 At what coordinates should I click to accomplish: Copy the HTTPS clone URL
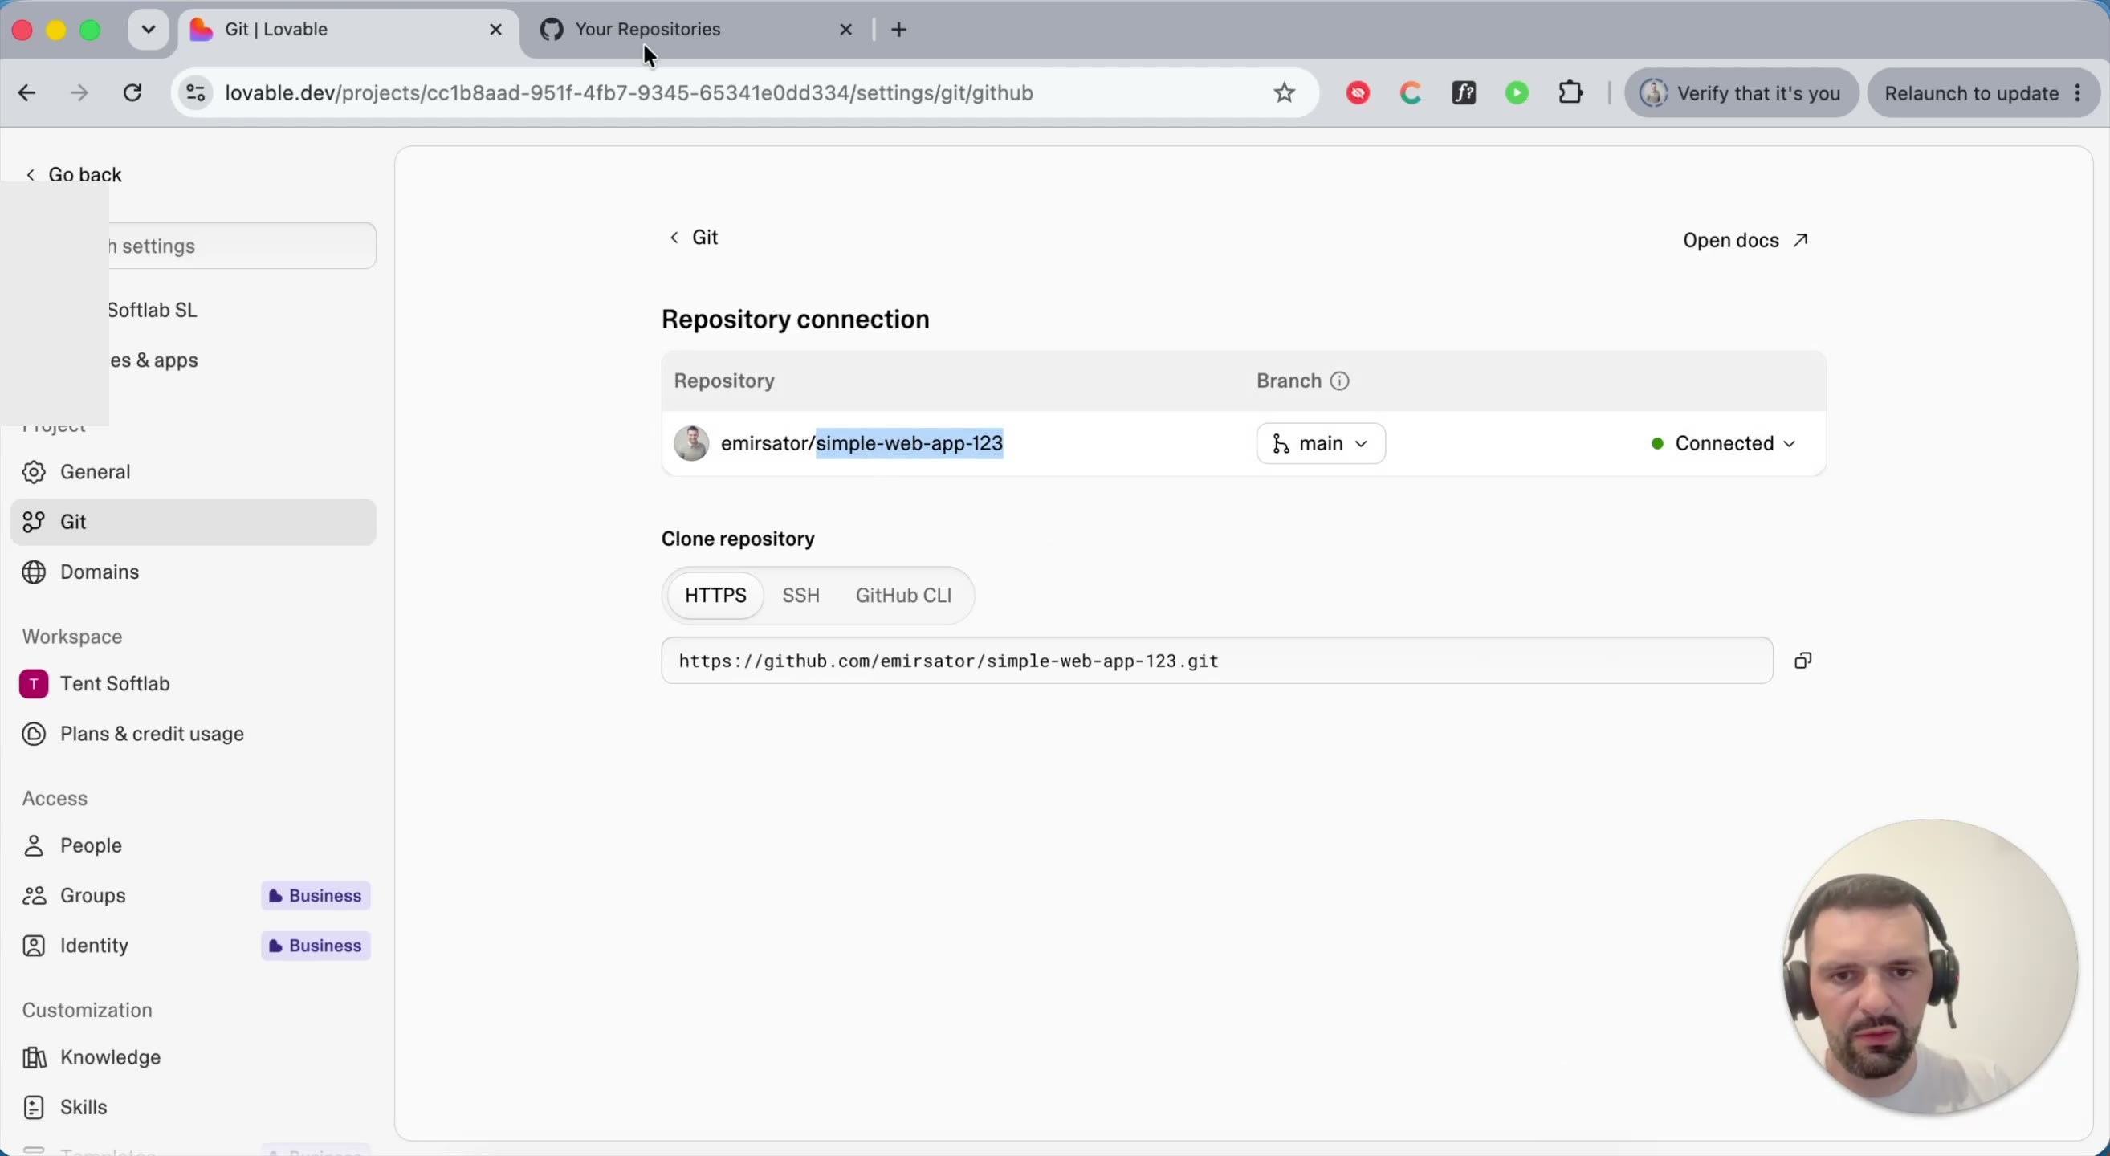(x=1802, y=661)
